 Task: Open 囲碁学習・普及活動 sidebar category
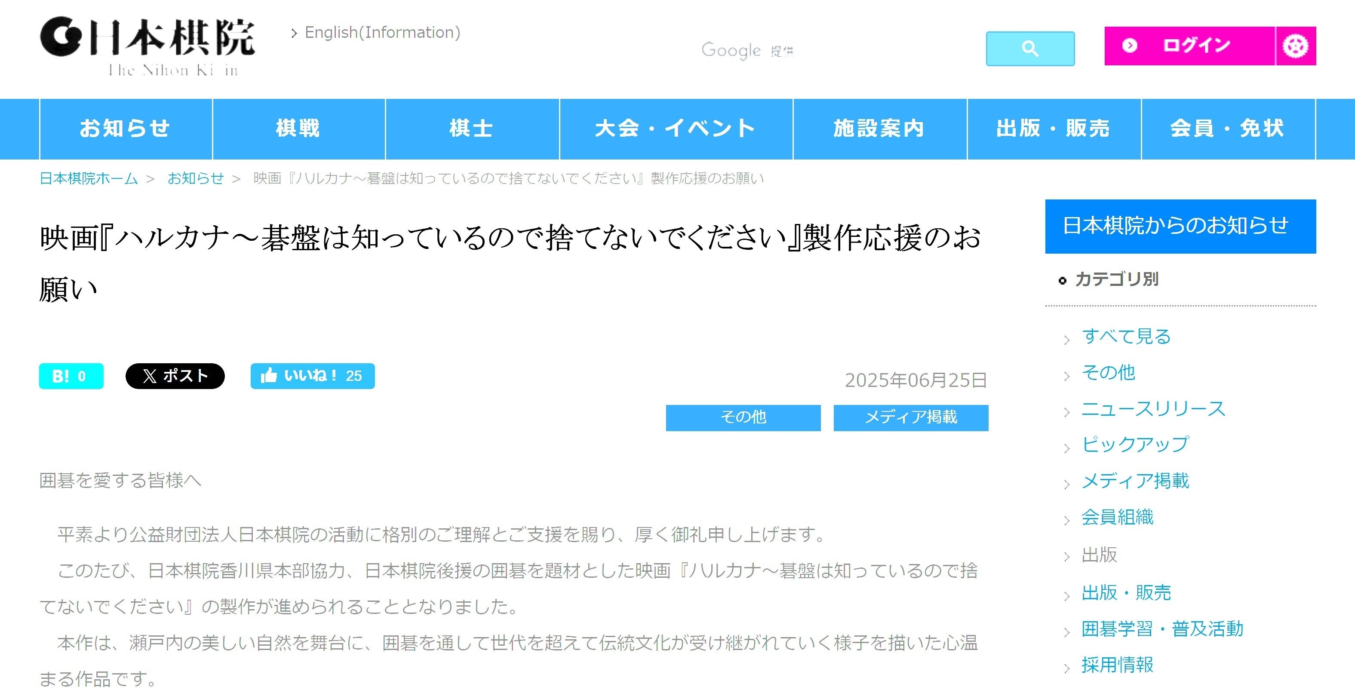1162,629
